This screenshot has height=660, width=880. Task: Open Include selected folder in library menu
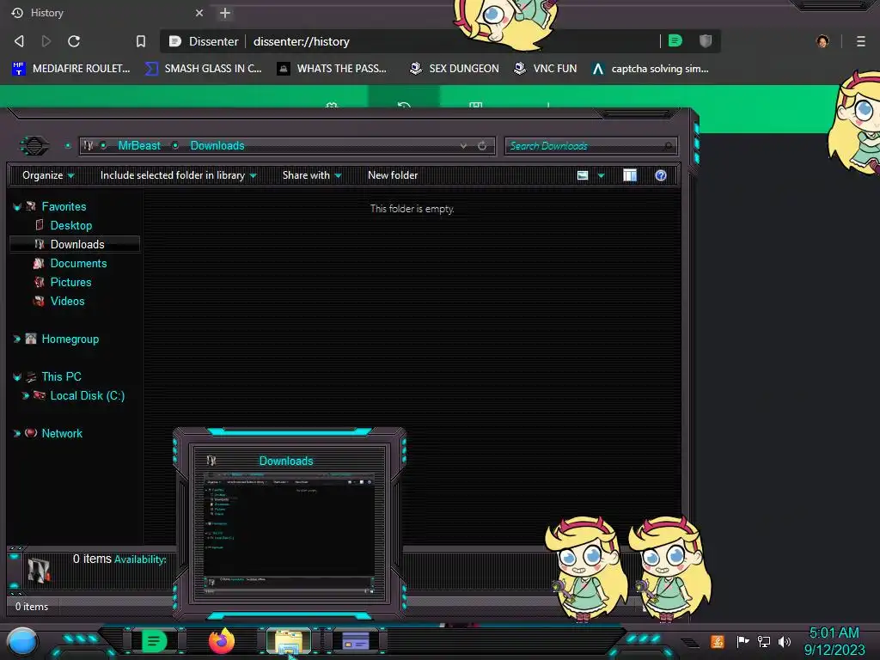point(179,175)
